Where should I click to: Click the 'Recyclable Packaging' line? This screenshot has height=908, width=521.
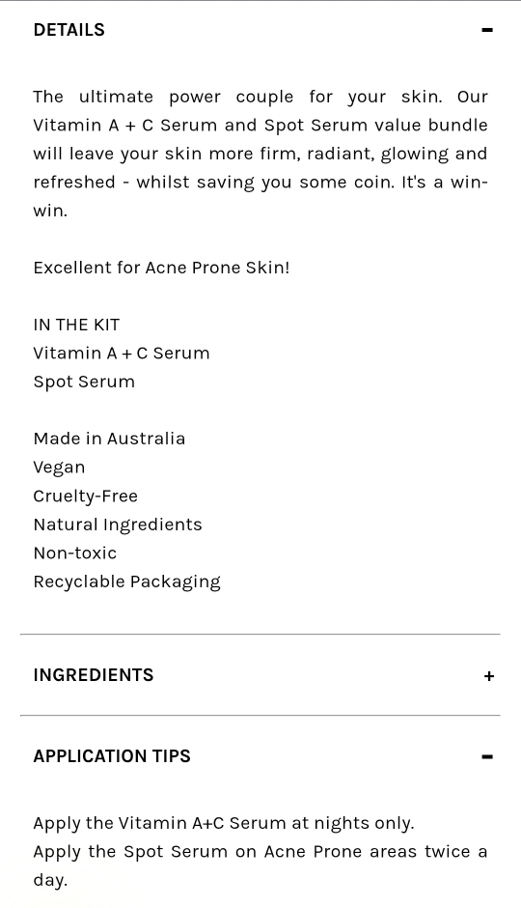pos(127,582)
